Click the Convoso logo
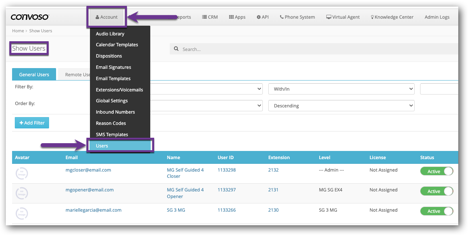 click(x=30, y=17)
